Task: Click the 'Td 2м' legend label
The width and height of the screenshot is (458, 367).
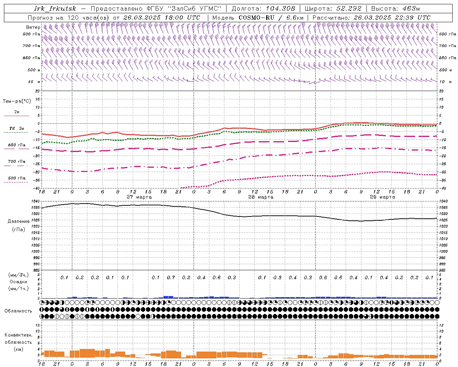Action: click(x=16, y=128)
